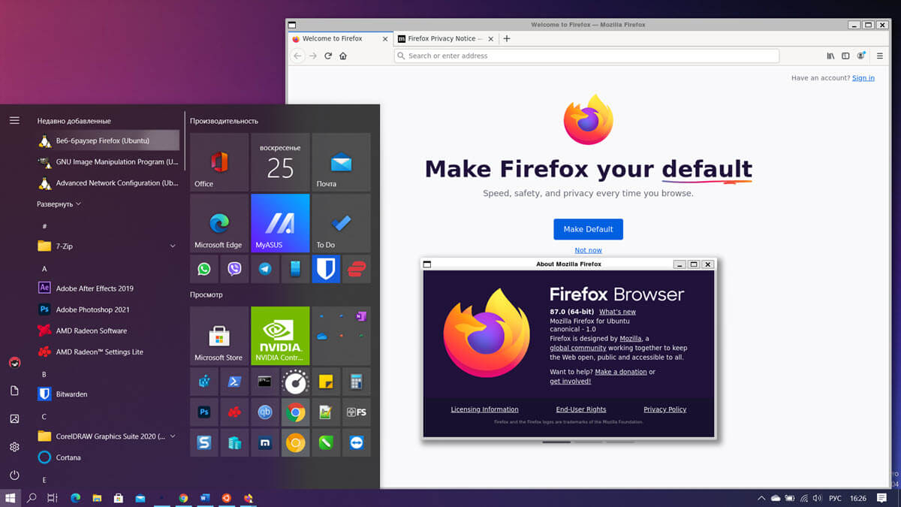901x507 pixels.
Task: Open Documents icon in Start sidebar
Action: click(14, 391)
